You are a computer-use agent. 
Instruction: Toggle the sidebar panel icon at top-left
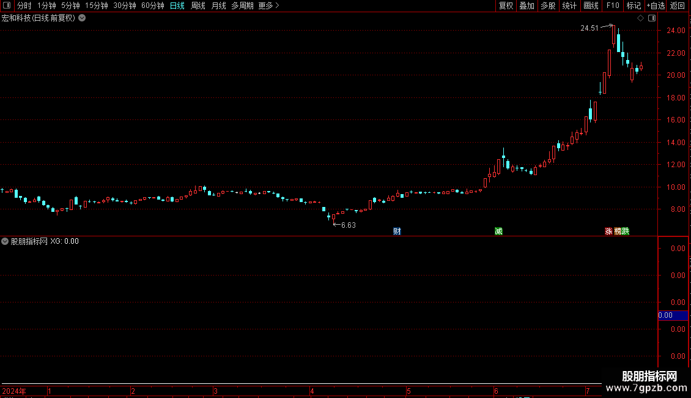pyautogui.click(x=7, y=6)
